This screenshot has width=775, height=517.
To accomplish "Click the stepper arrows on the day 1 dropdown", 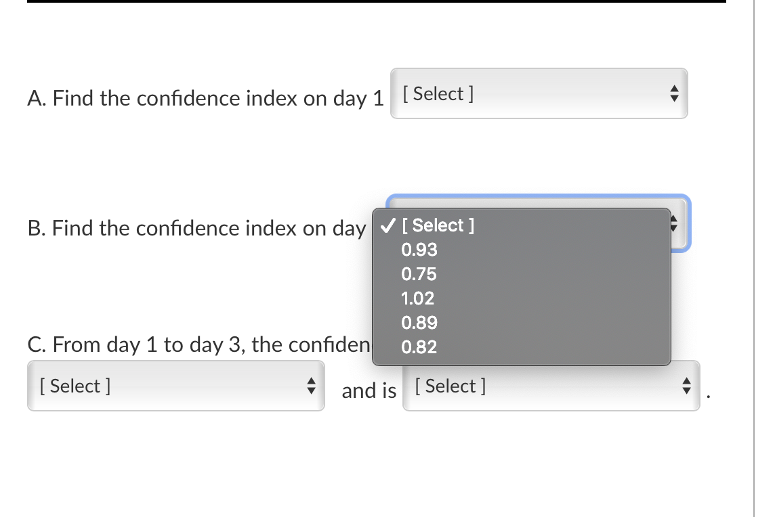I will [x=673, y=94].
